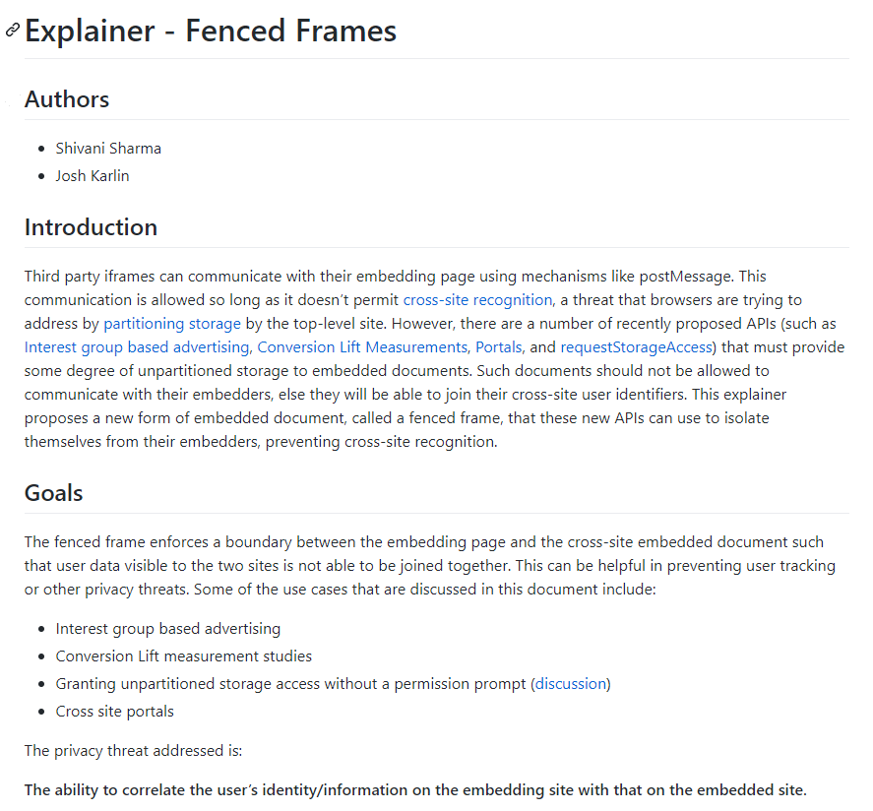Image resolution: width=873 pixels, height=811 pixels.
Task: Open the cross-site recognition link
Action: (477, 300)
